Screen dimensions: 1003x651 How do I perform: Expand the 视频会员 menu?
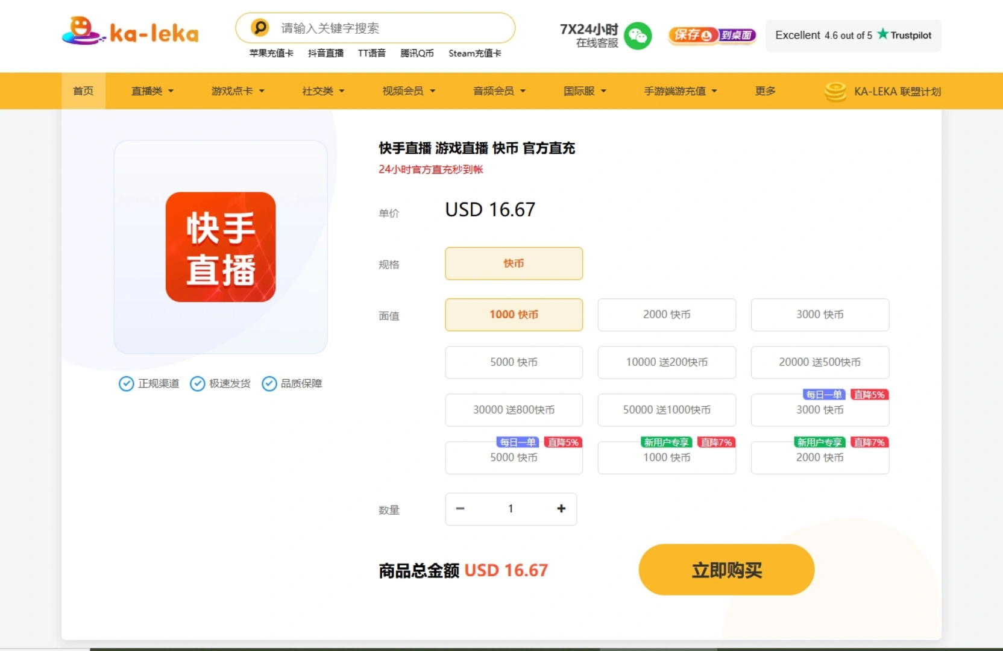point(409,91)
